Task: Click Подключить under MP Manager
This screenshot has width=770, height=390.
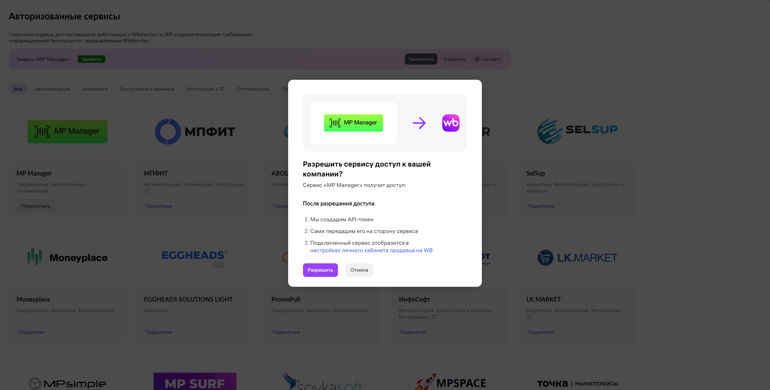Action: 36,206
